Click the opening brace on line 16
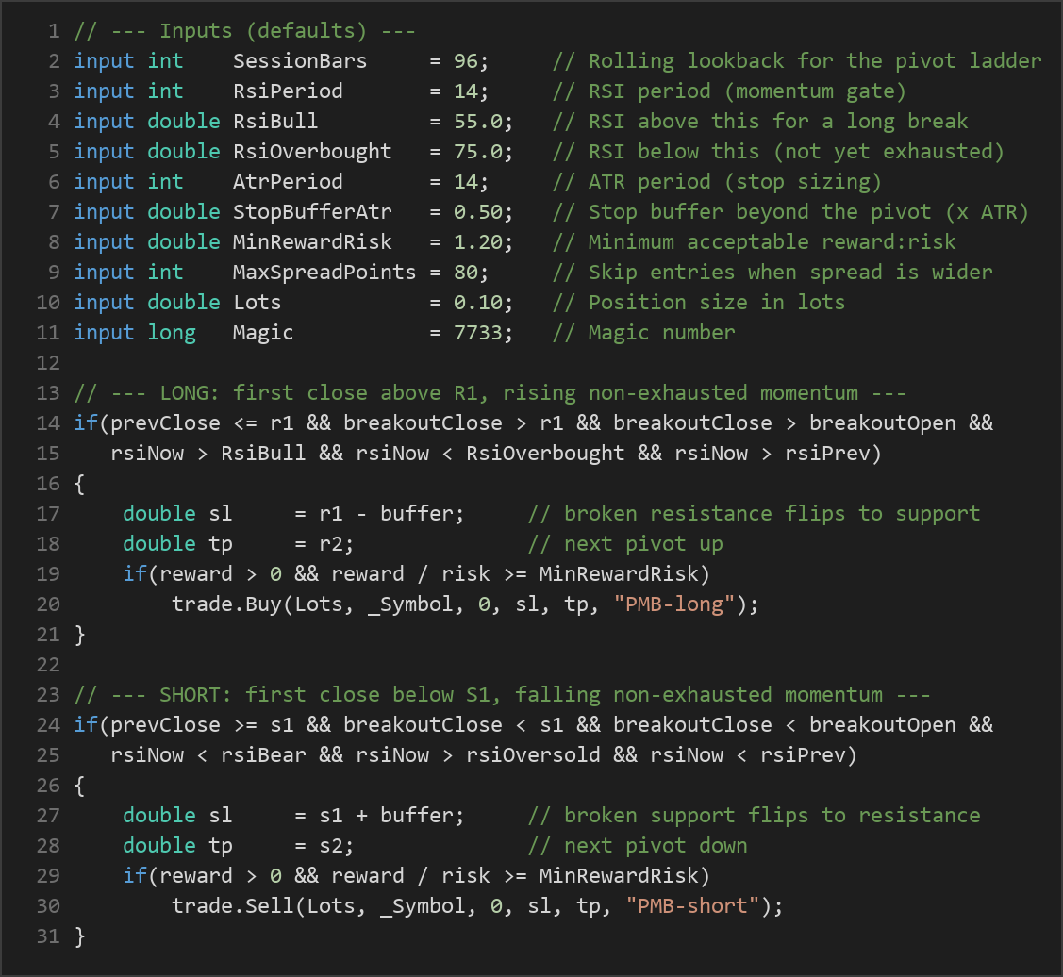The image size is (1063, 977). [79, 484]
